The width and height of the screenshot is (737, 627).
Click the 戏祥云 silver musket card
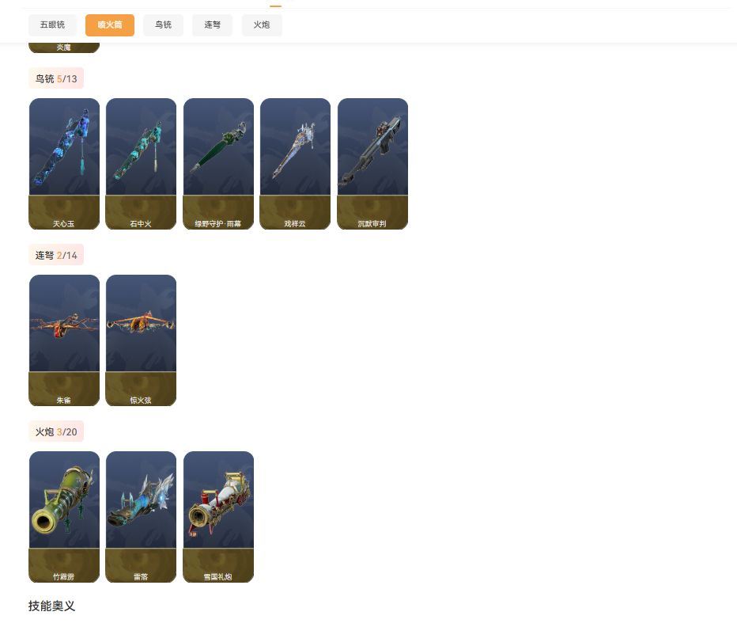tap(295, 164)
